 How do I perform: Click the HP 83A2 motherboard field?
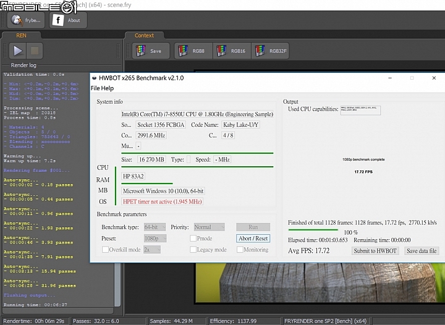[133, 176]
